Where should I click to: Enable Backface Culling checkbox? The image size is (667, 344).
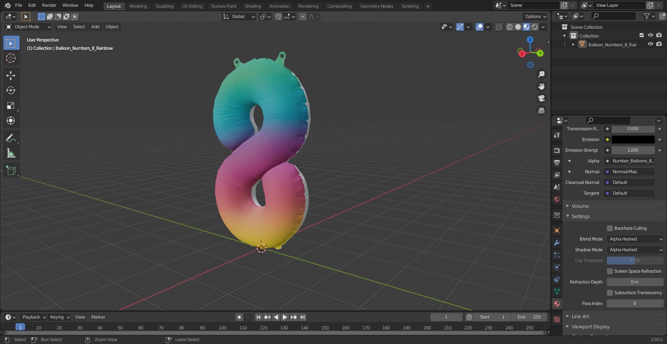click(610, 228)
